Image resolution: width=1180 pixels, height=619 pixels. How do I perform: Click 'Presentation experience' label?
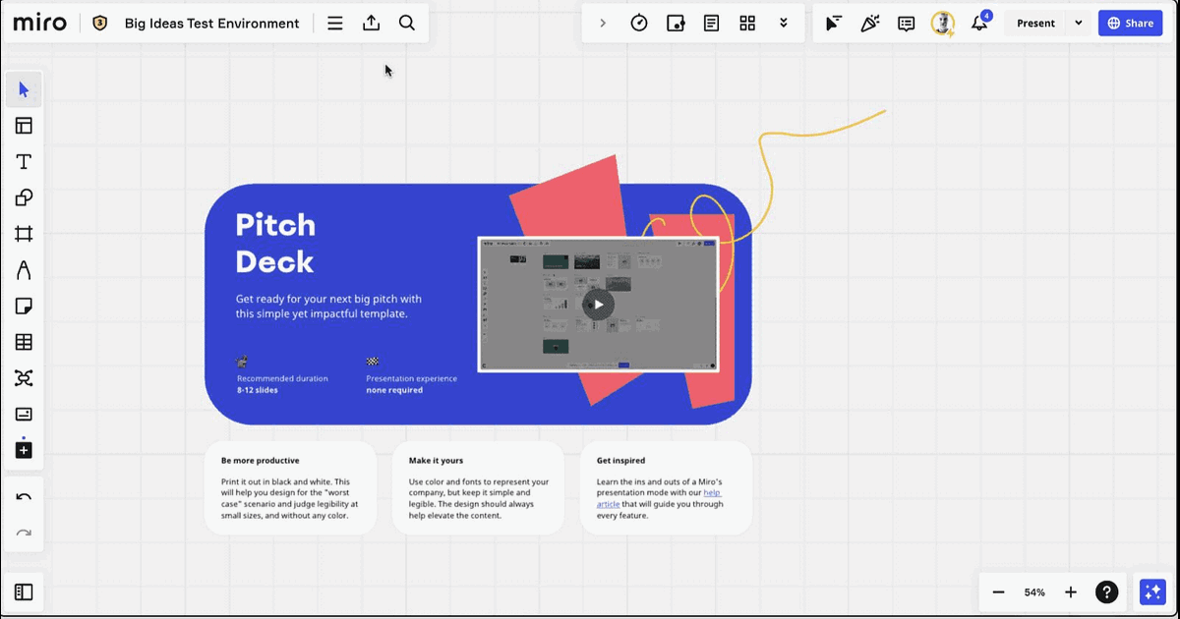pos(411,378)
